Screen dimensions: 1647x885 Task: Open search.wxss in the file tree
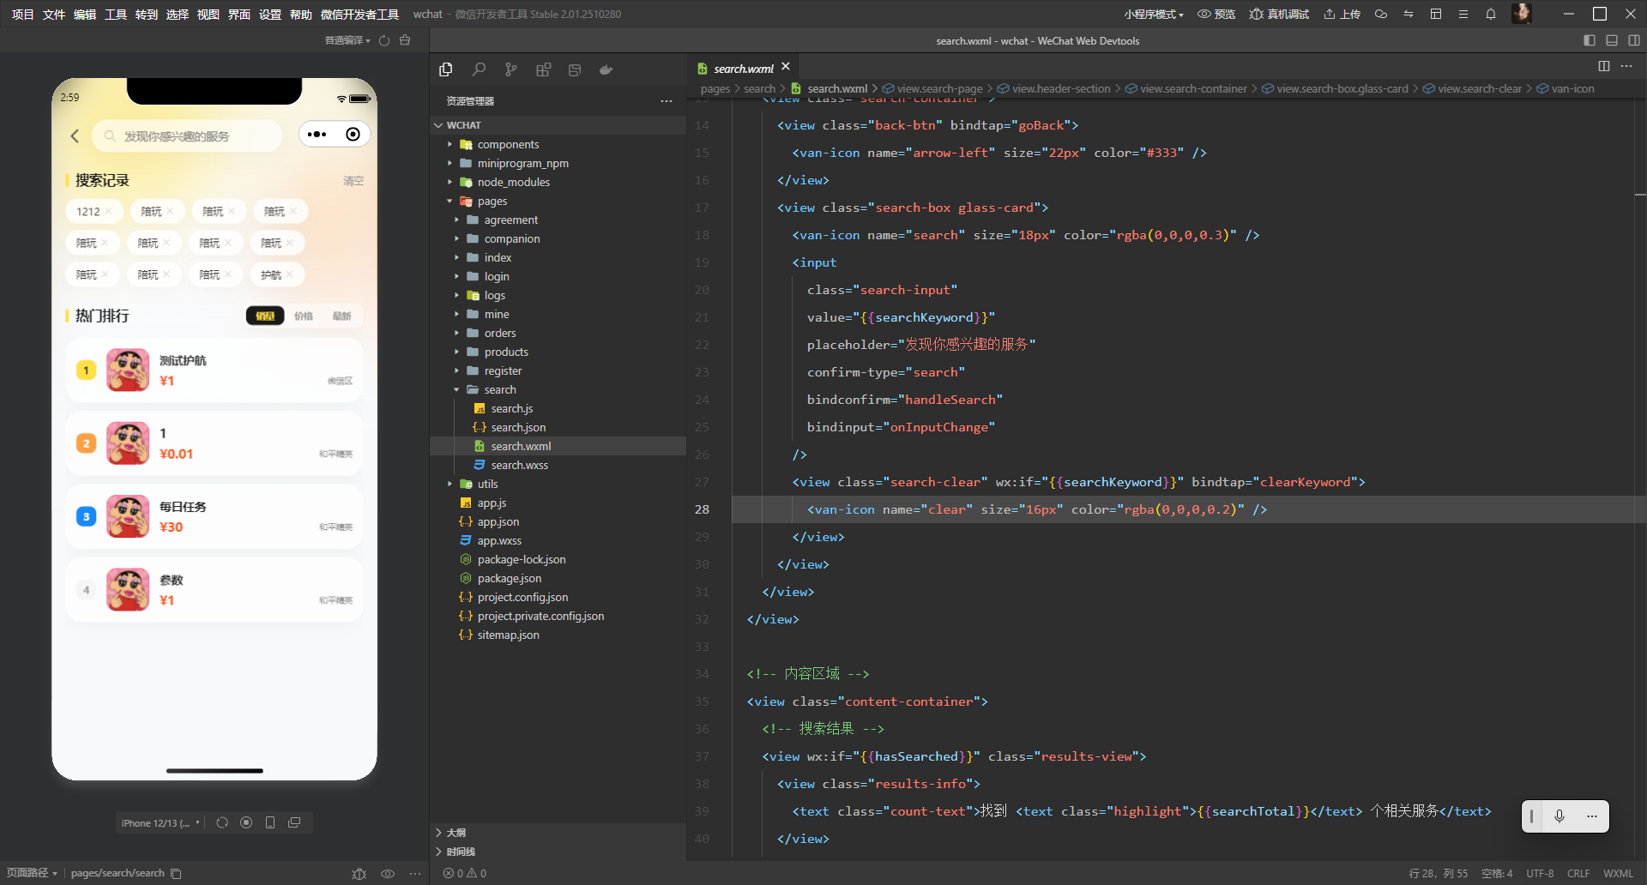tap(519, 465)
